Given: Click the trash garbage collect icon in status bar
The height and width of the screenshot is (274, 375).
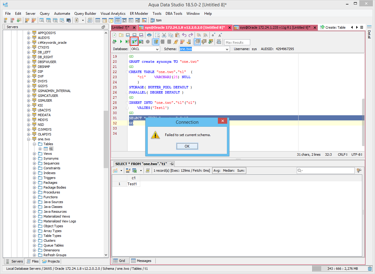Looking at the screenshot, I should click(370, 269).
